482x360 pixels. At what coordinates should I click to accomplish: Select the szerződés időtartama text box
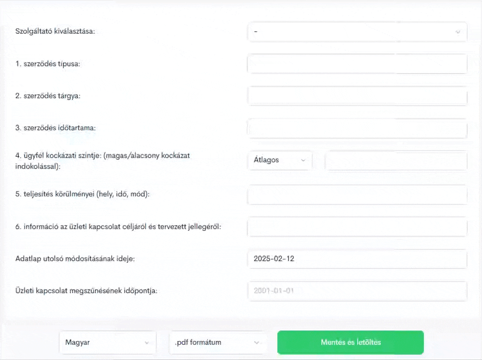357,128
